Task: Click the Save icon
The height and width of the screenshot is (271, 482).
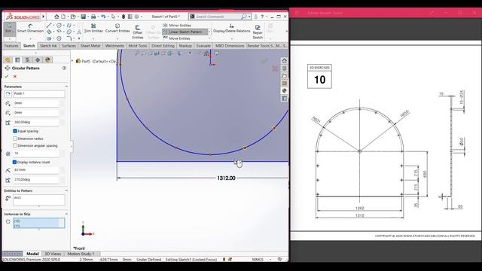Action: click(84, 17)
